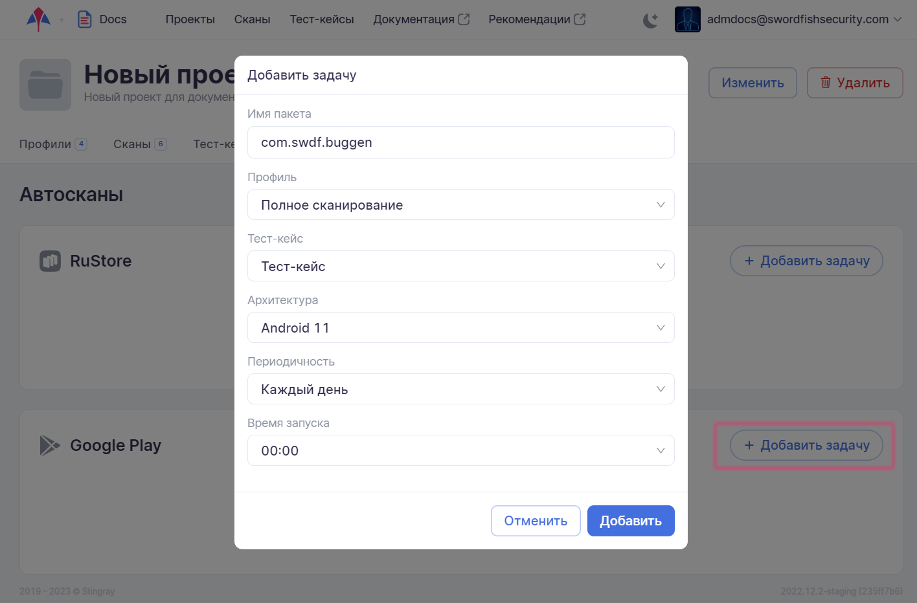This screenshot has width=917, height=603.
Task: Click the Имя пакета input field
Action: click(460, 142)
